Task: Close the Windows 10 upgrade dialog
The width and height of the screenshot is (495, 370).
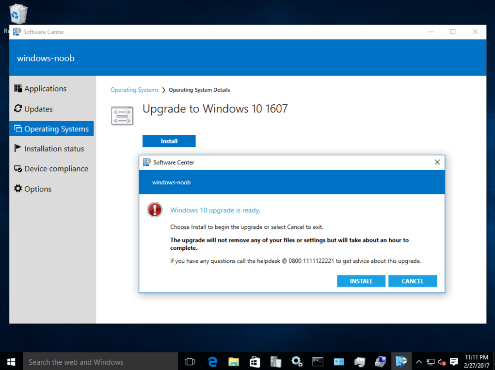Action: (x=437, y=162)
